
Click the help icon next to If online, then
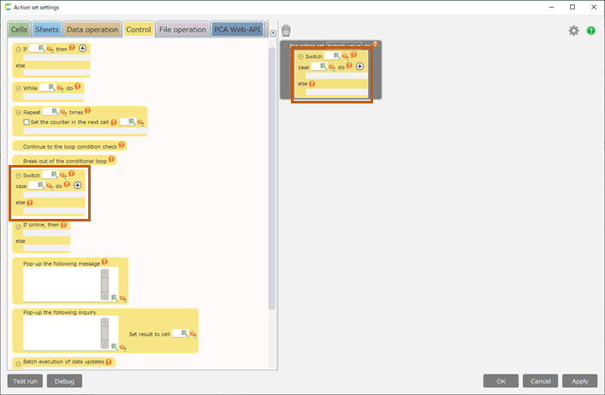coord(65,225)
